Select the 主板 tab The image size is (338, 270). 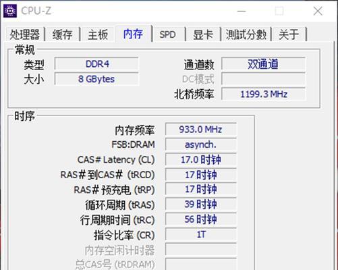pos(98,34)
